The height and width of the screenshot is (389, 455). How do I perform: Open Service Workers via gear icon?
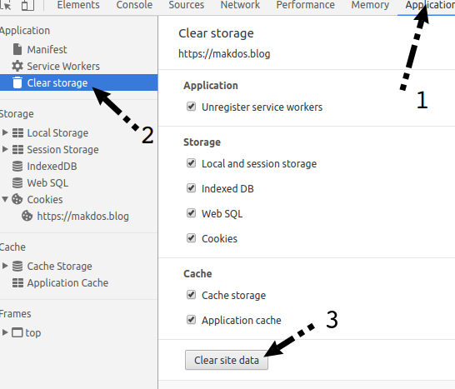(x=17, y=66)
